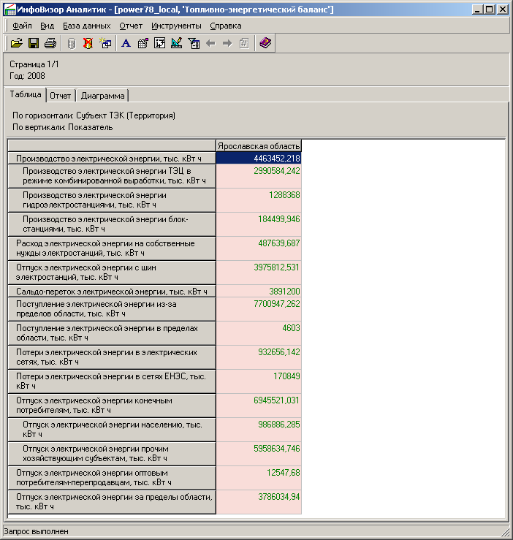Select row header Сальдо-переток электрической энергии

112,292
